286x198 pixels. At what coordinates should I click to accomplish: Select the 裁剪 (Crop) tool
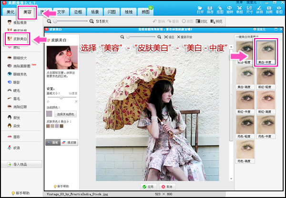click(240, 10)
